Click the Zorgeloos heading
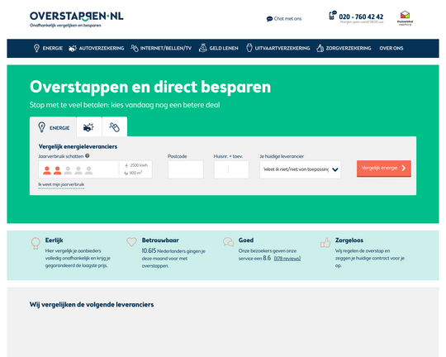Image resolution: width=446 pixels, height=357 pixels. click(x=349, y=240)
